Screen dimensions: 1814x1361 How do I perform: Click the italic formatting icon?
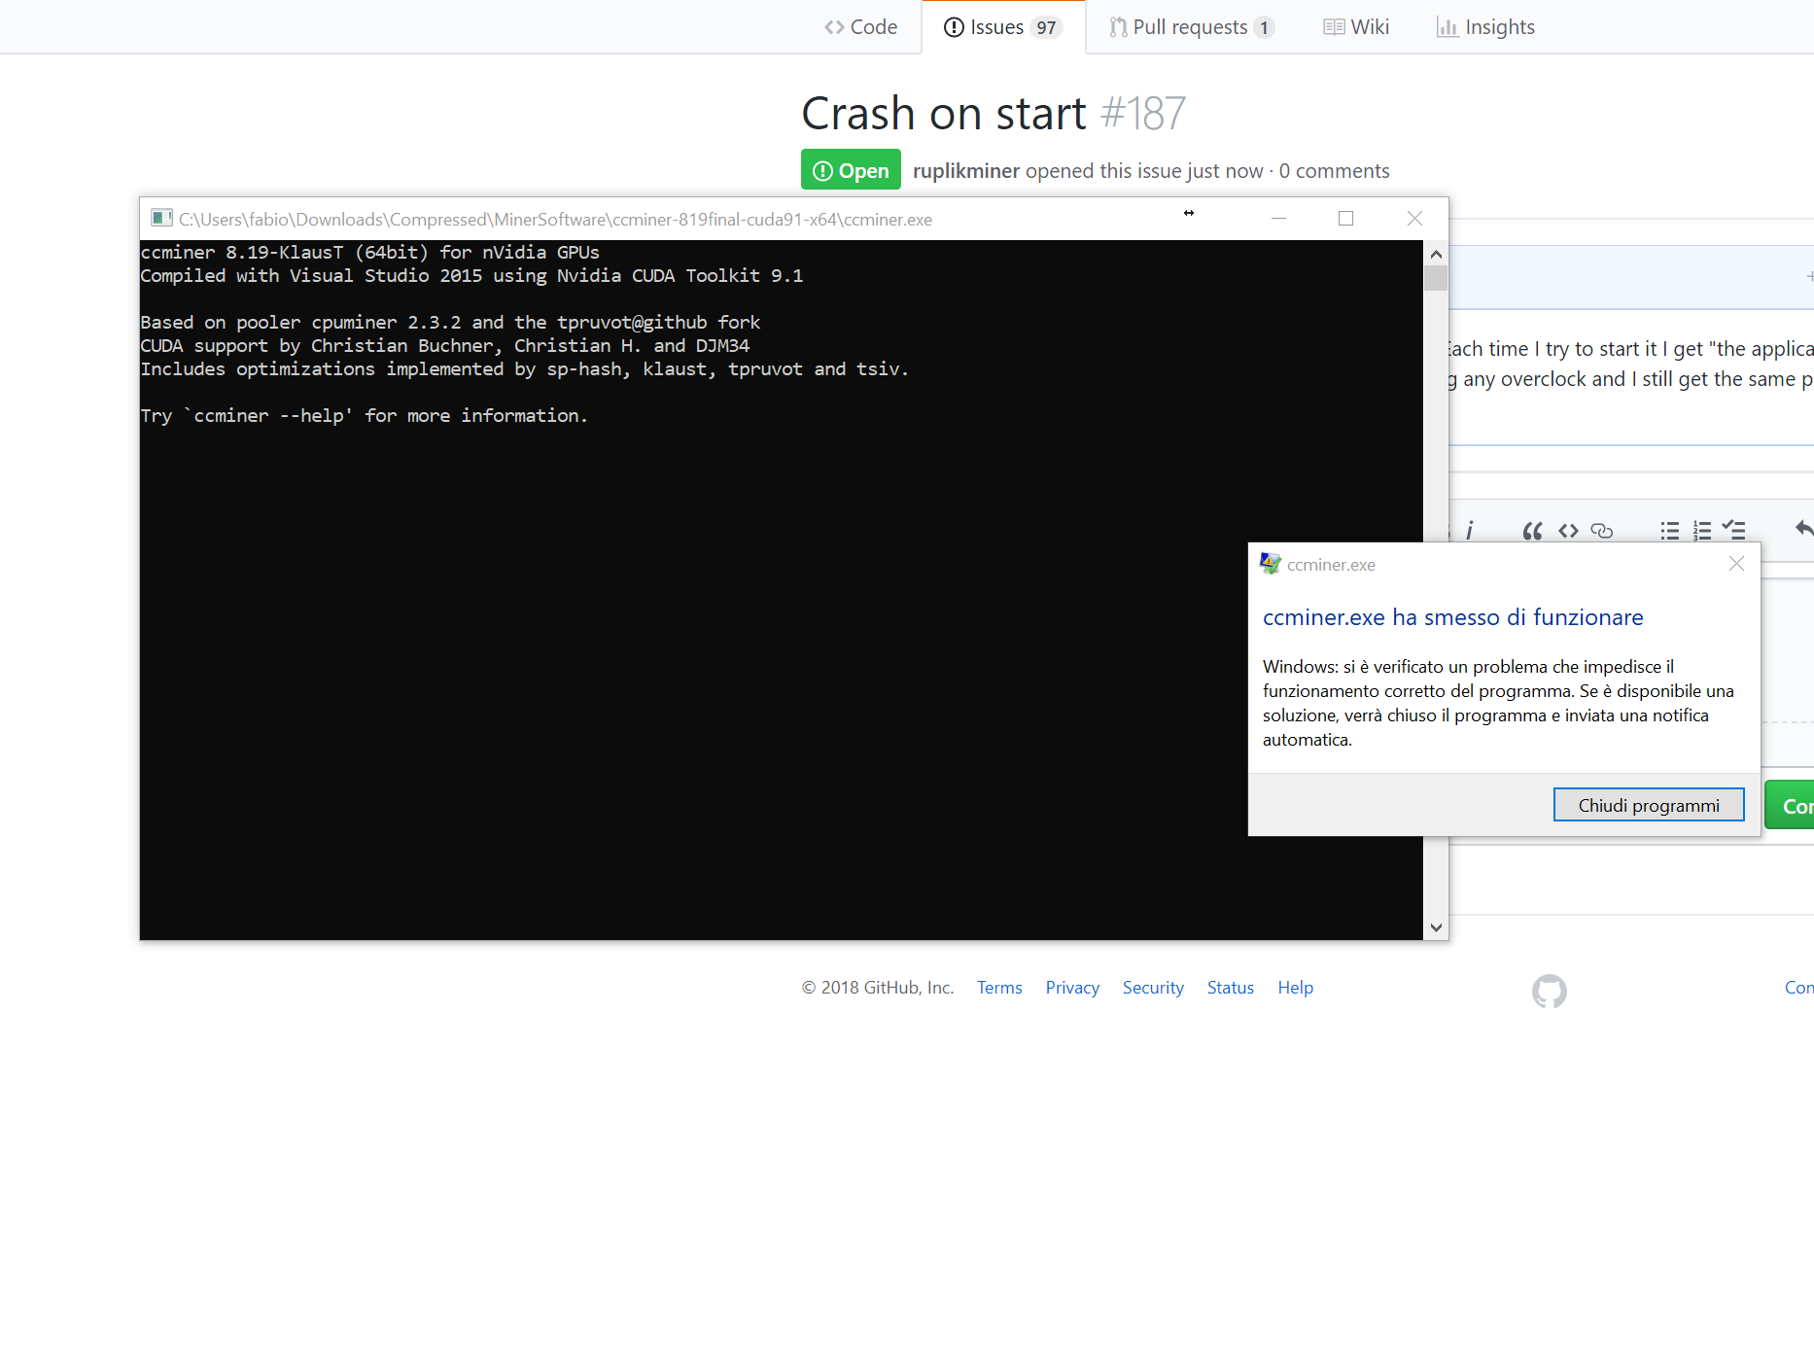coord(1469,530)
